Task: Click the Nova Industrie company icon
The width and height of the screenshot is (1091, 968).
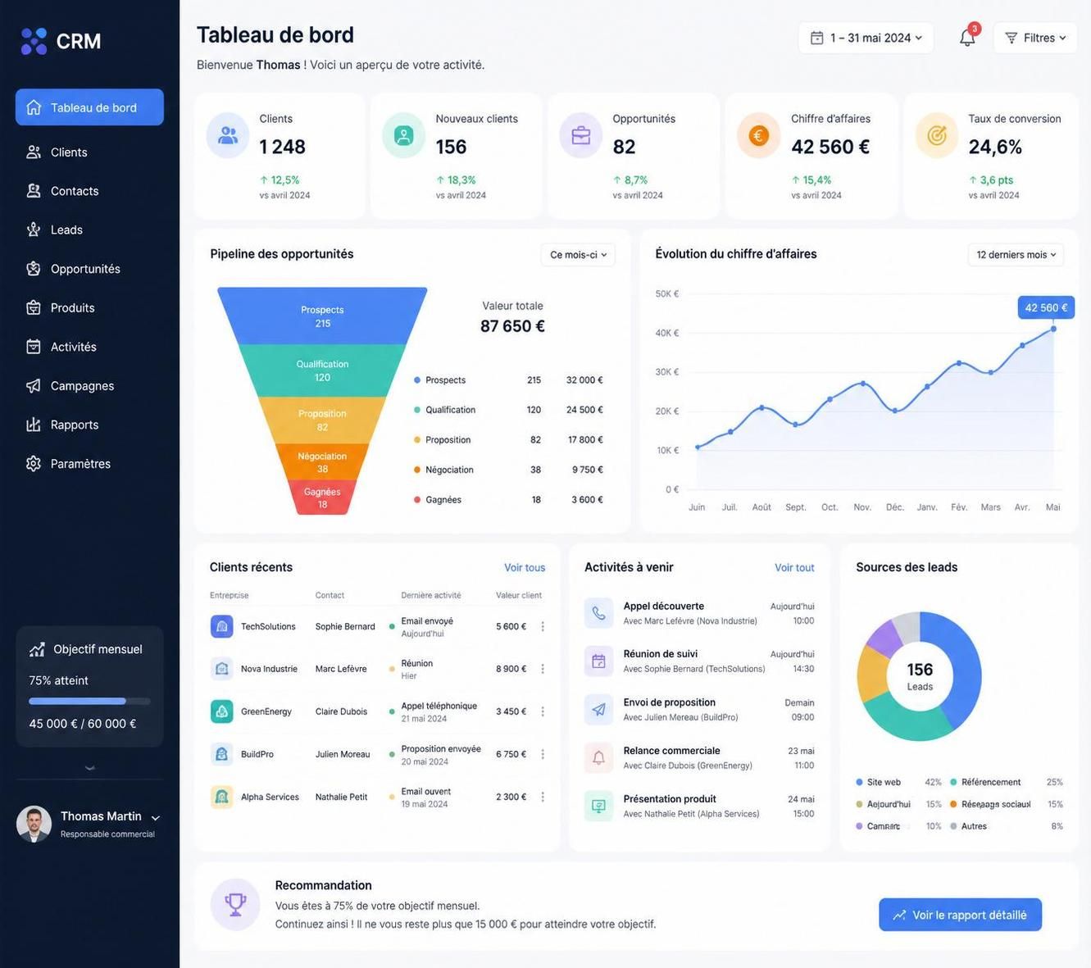Action: [221, 669]
